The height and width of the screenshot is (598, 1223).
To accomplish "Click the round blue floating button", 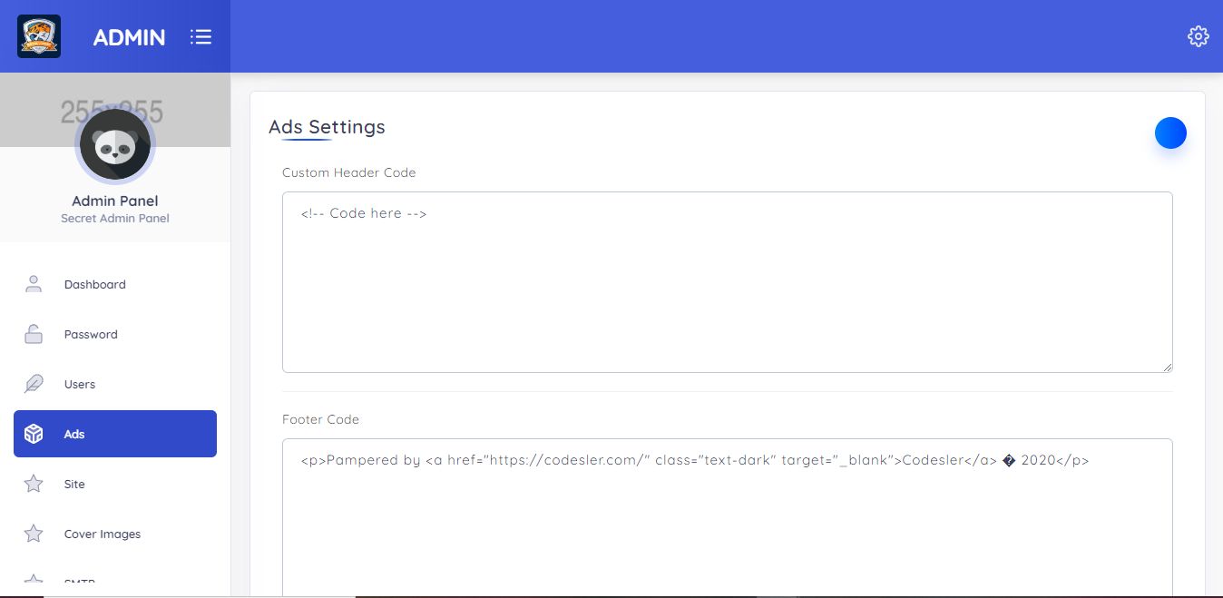I will click(1170, 132).
